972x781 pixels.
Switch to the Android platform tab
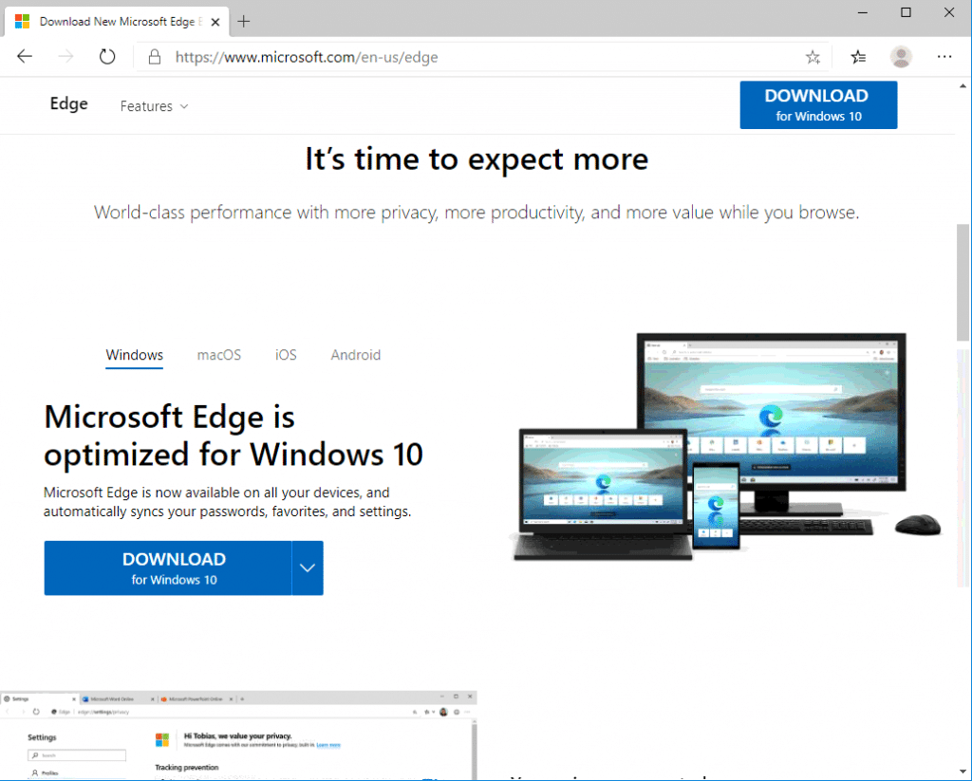click(355, 355)
